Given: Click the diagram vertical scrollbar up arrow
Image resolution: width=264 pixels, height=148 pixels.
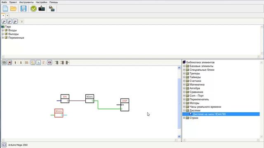Looking at the screenshot, I should (179, 67).
